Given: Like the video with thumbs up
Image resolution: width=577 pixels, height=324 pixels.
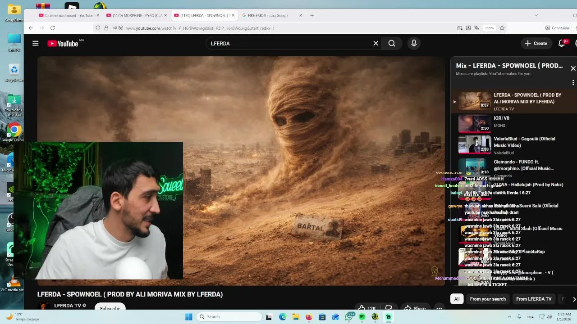Looking at the screenshot, I should [367, 308].
